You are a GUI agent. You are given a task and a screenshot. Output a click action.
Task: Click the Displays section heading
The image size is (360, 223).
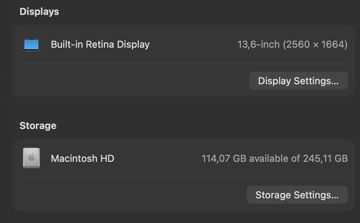[39, 12]
